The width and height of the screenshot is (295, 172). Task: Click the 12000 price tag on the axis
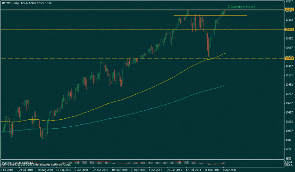coord(289,30)
